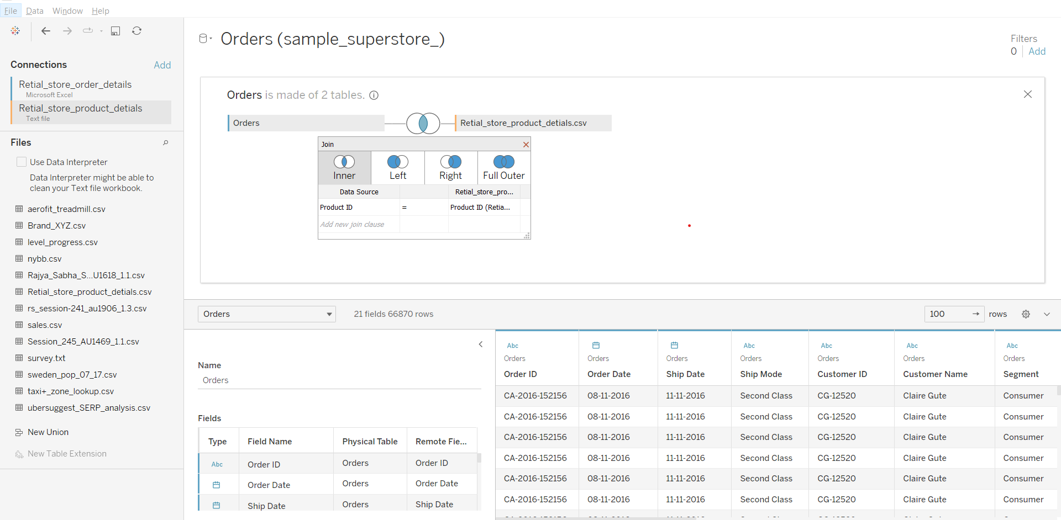
Task: Click the back arrow toolbar icon
Action: point(46,31)
